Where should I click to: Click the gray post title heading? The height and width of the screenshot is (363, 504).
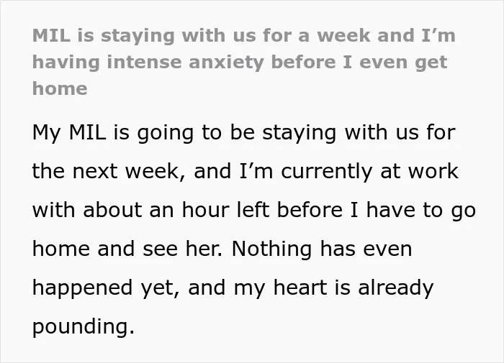244,62
